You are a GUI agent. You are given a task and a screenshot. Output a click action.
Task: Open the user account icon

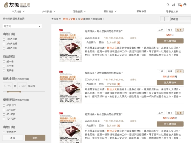click(185, 5)
